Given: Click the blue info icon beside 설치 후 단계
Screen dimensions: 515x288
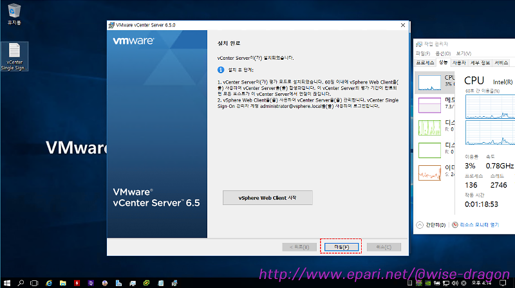Looking at the screenshot, I should coord(221,70).
